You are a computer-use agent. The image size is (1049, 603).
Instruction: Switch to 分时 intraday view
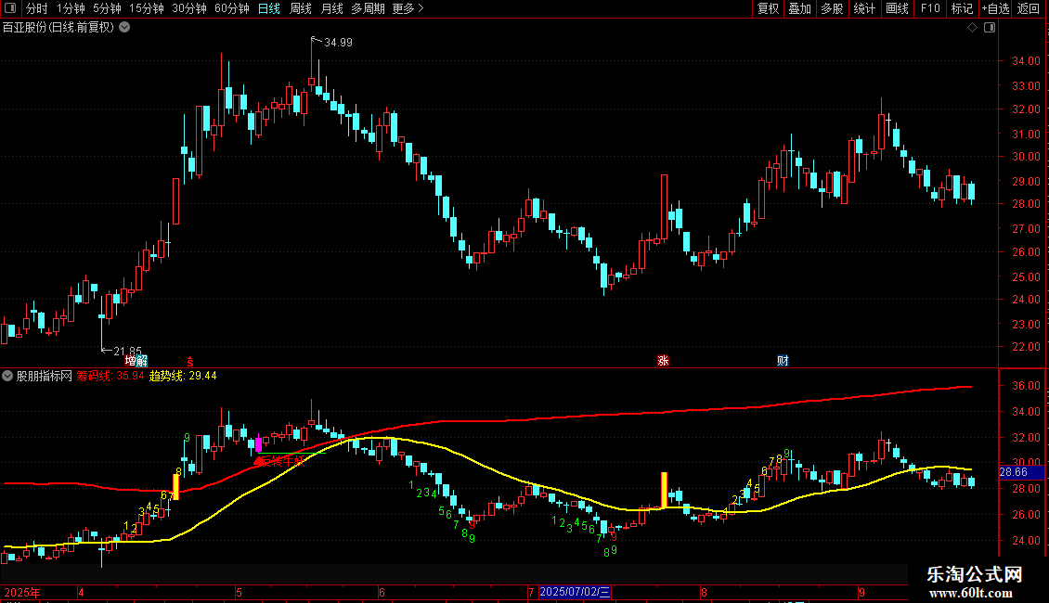(37, 8)
